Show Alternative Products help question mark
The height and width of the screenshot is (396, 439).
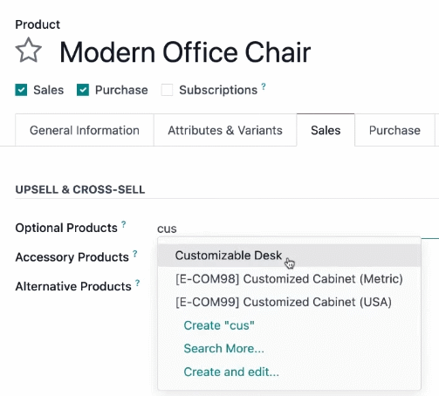[x=137, y=283]
